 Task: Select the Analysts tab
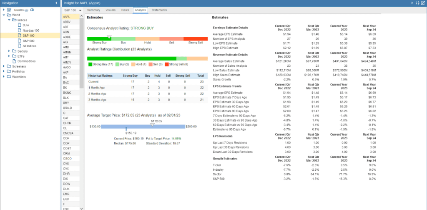click(140, 10)
